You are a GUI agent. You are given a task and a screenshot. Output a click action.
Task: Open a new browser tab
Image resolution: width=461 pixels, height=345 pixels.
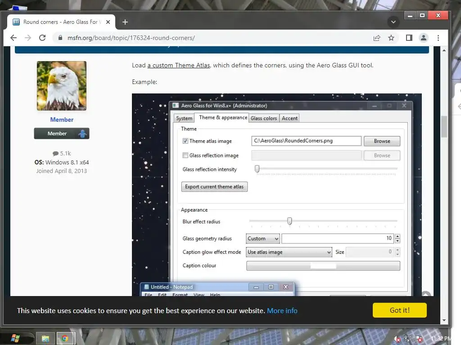[x=125, y=22]
